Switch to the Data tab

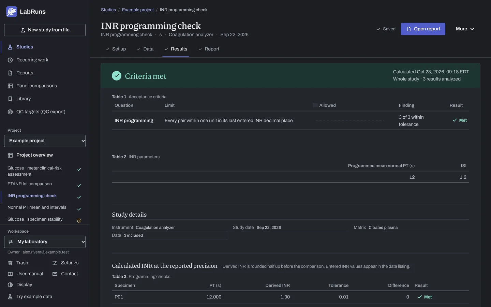(145, 49)
